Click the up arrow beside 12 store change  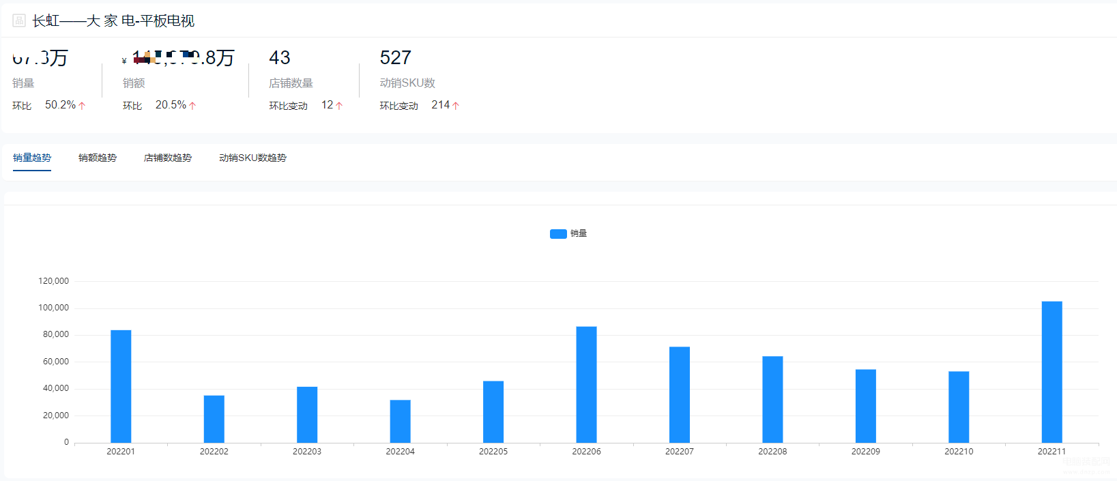339,106
